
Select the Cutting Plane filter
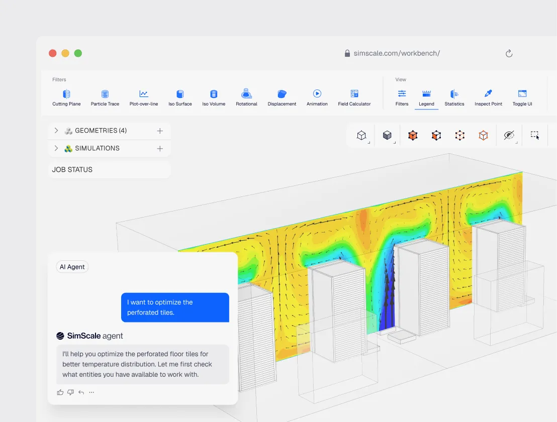pyautogui.click(x=66, y=98)
